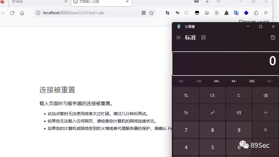This screenshot has height=157, width=279.
Task: Click the Calculator display field
Action: pyautogui.click(x=225, y=63)
